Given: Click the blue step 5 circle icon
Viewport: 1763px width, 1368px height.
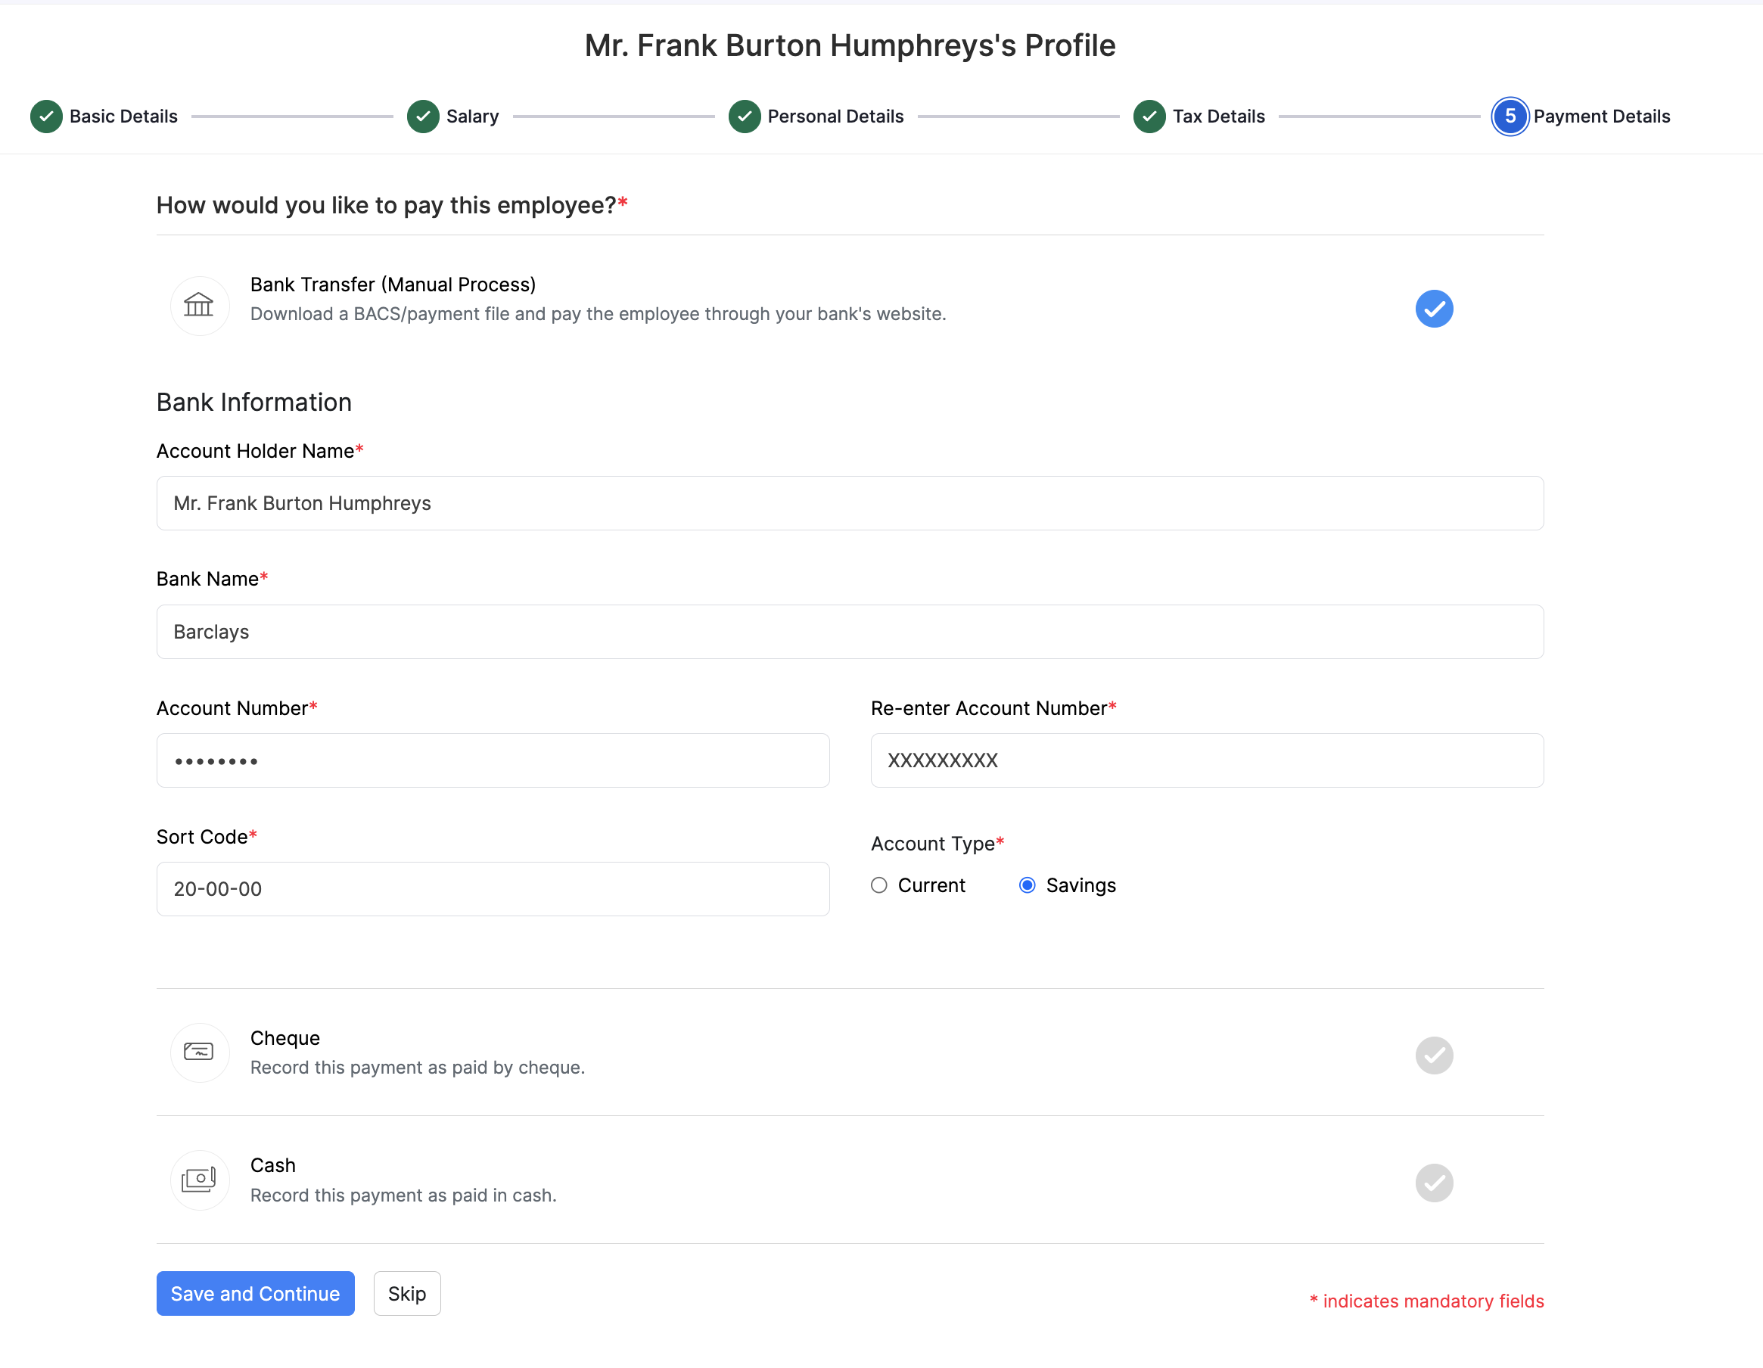Looking at the screenshot, I should pos(1510,117).
